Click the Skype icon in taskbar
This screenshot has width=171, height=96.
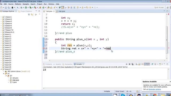[x=123, y=95]
